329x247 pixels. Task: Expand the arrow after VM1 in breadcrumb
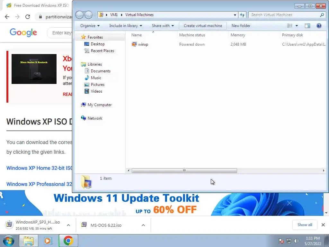[x=121, y=15]
